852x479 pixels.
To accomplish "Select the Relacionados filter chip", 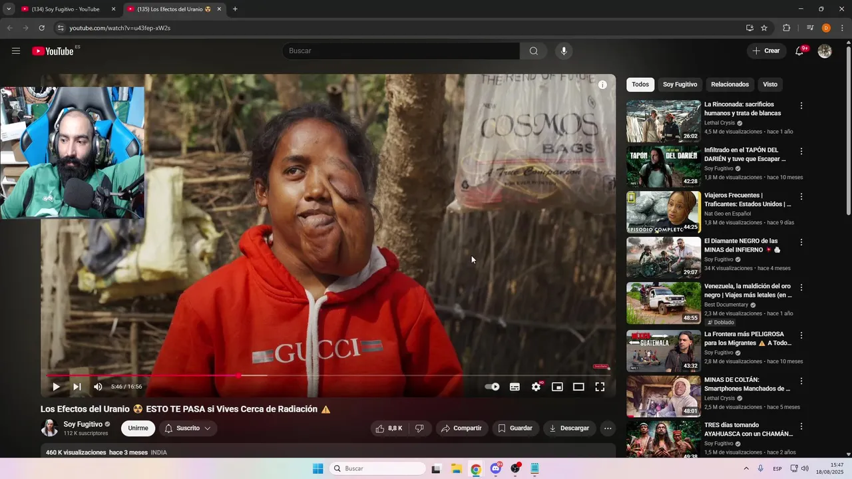I will (x=730, y=84).
